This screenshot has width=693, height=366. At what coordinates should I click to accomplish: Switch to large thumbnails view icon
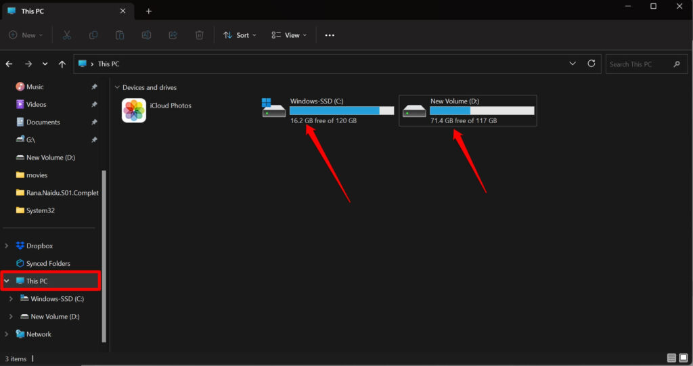tap(684, 358)
